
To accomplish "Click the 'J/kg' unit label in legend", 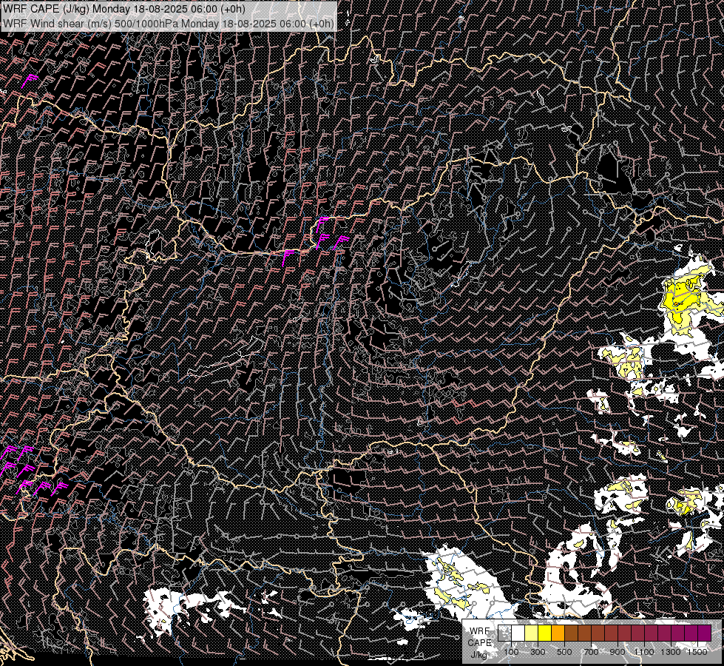I will [x=478, y=655].
